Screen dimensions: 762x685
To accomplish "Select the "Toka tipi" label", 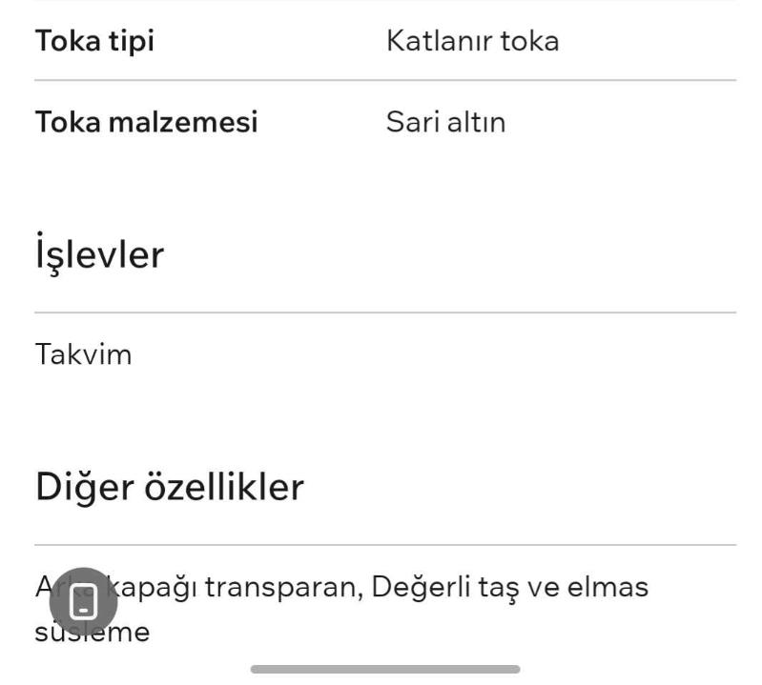I will click(x=94, y=41).
